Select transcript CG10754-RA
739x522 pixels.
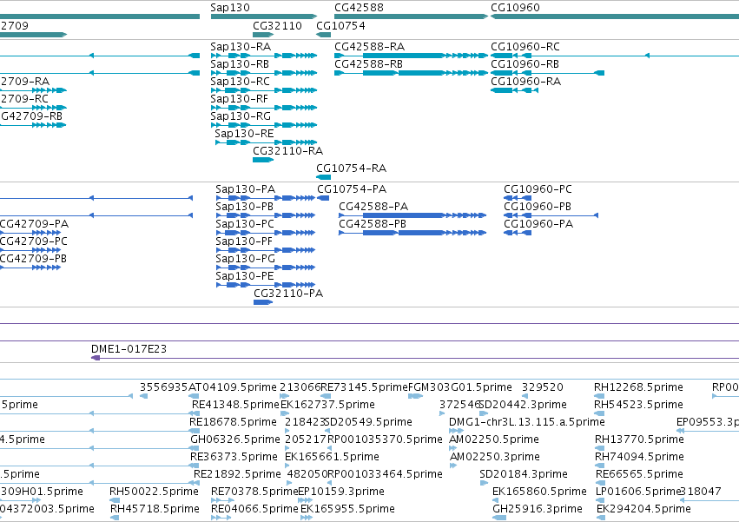tap(352, 168)
